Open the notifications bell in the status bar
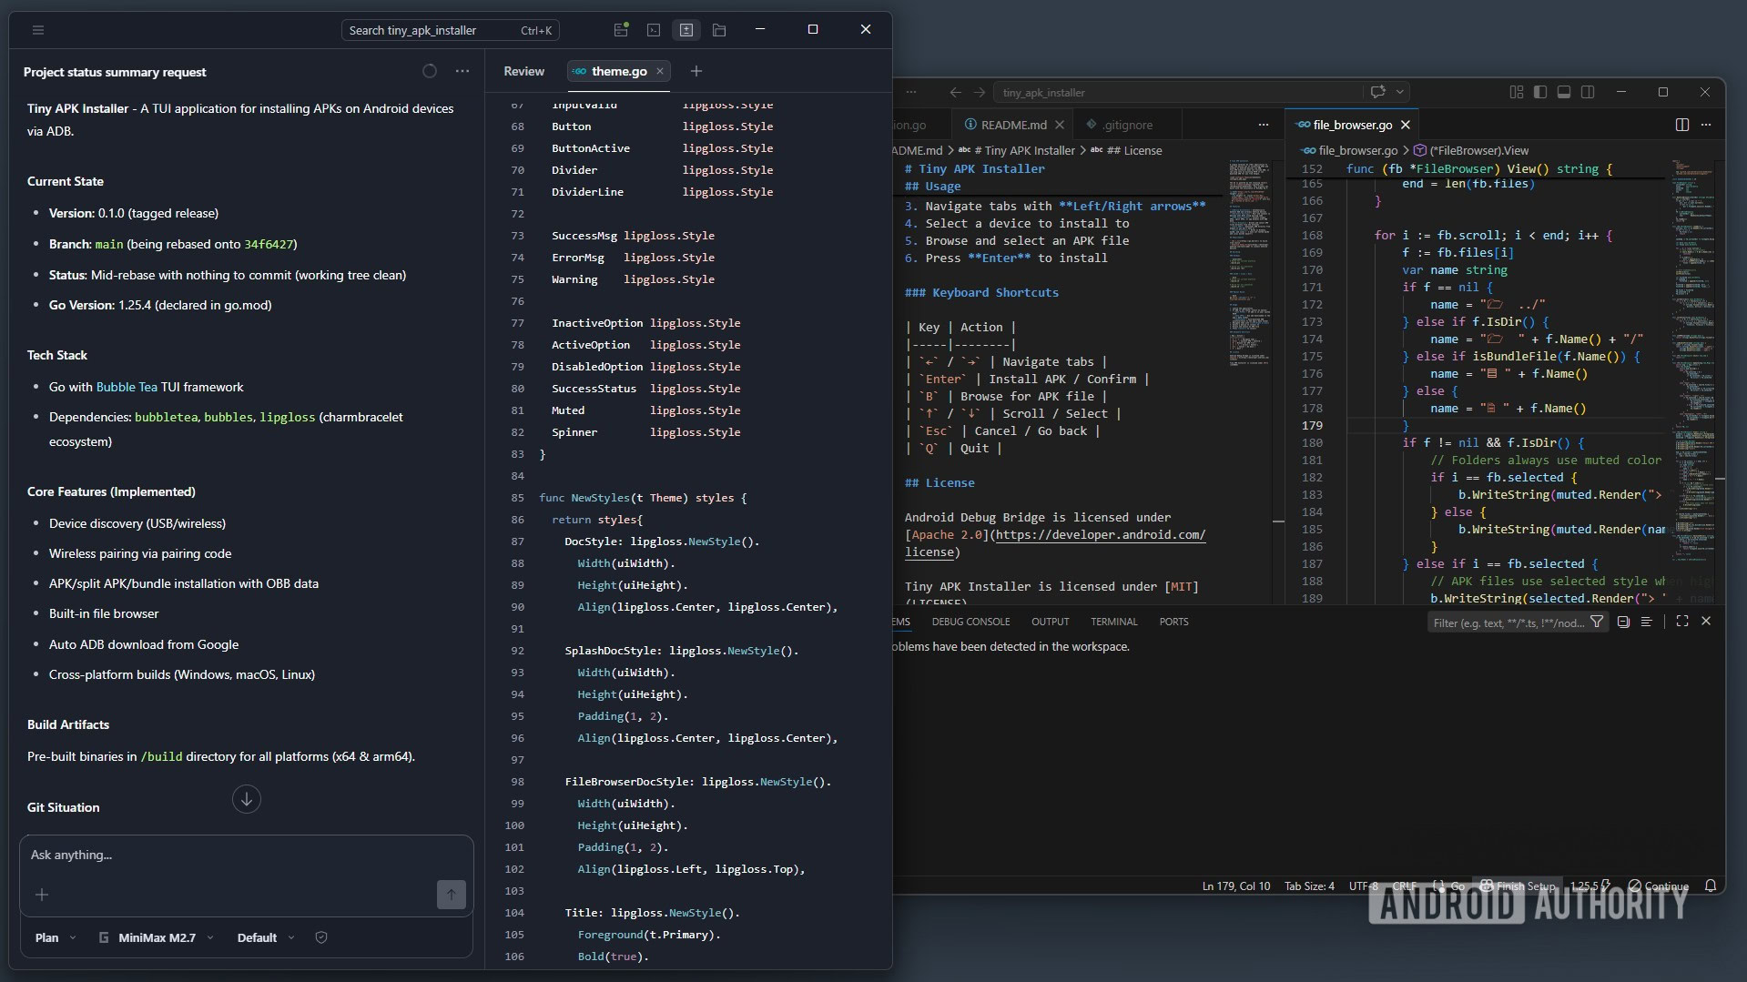Image resolution: width=1747 pixels, height=982 pixels. [x=1711, y=885]
